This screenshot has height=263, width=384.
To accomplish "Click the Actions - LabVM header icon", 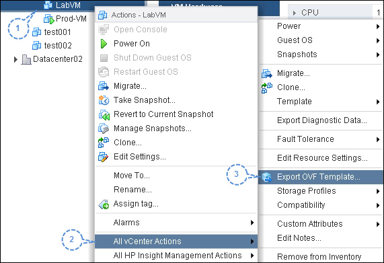I will [x=103, y=15].
